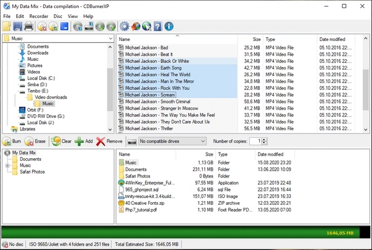Open the Disc menu
Image resolution: width=372 pixels, height=250 pixels.
pos(58,16)
